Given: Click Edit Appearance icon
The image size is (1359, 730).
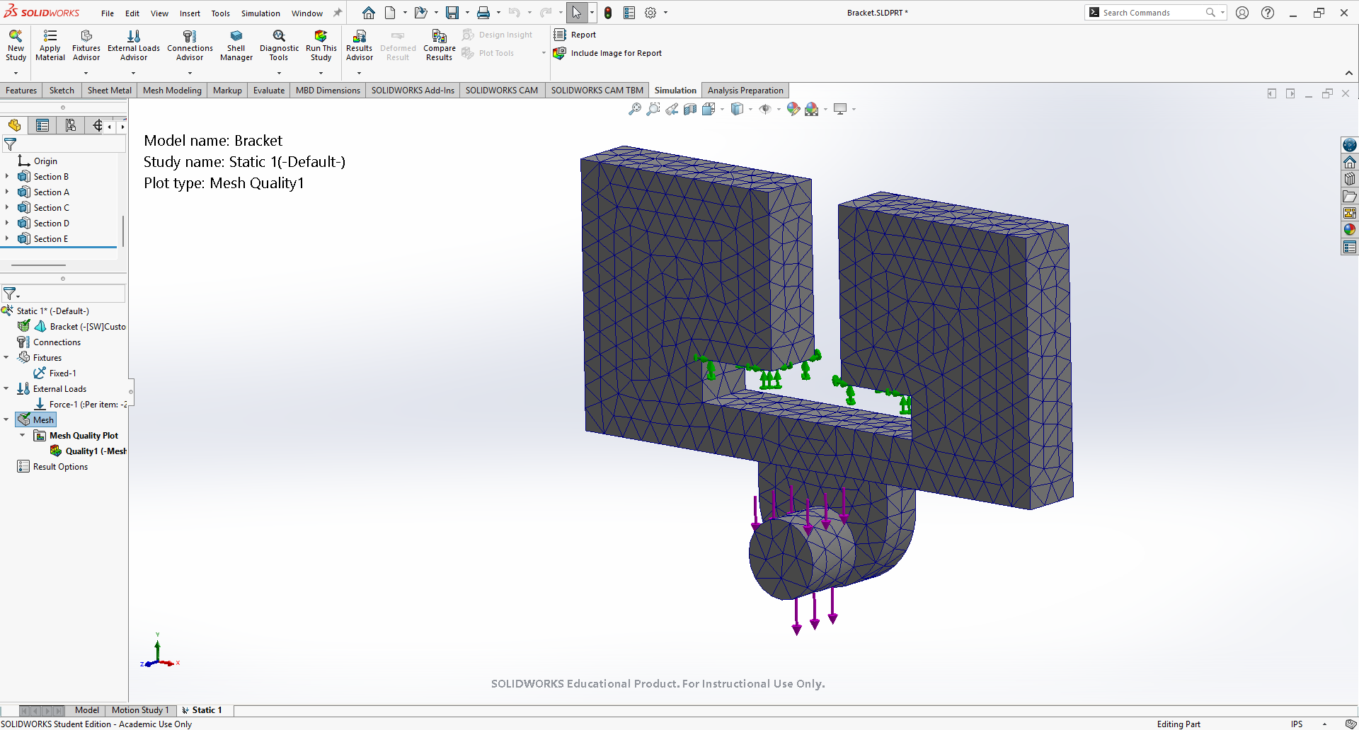Looking at the screenshot, I should [793, 109].
